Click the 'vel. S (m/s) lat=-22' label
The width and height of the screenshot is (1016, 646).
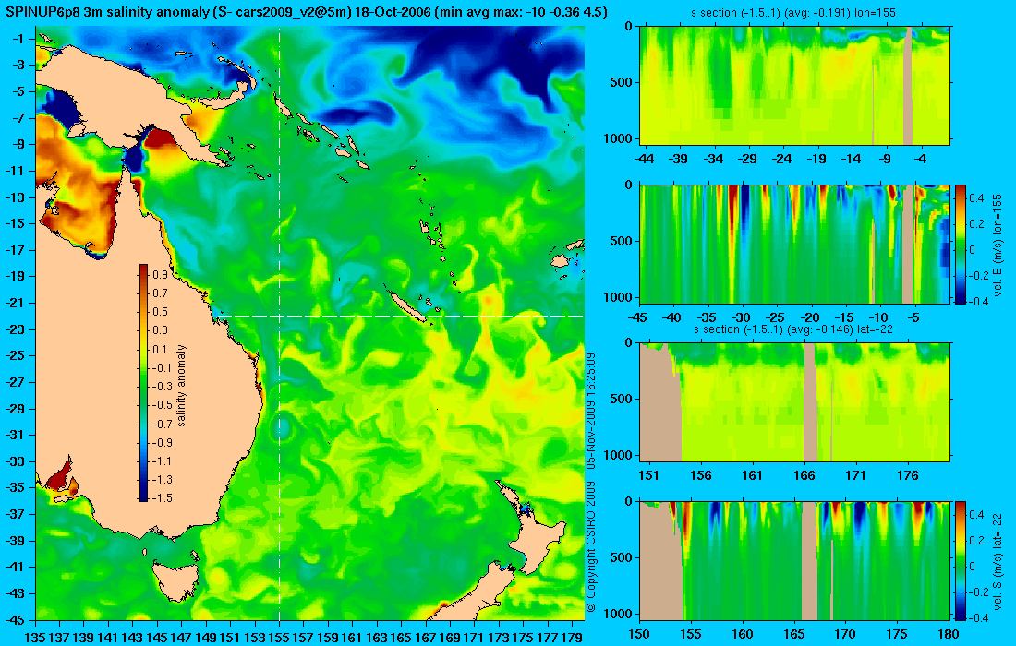(998, 560)
